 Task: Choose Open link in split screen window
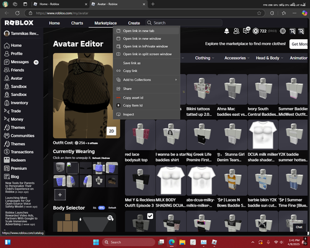pos(146,54)
